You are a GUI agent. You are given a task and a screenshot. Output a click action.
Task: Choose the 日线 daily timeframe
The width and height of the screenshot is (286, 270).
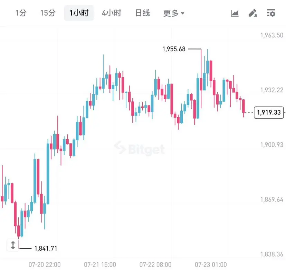pos(143,13)
